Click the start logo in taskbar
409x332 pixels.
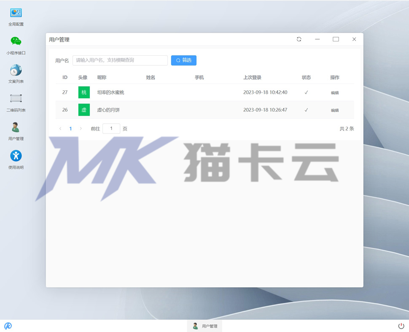click(x=8, y=326)
